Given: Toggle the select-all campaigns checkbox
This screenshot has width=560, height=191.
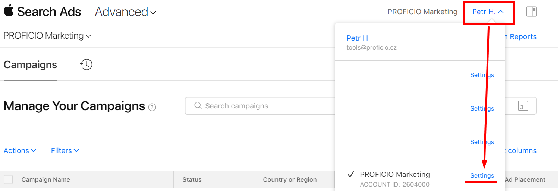Looking at the screenshot, I should point(8,179).
